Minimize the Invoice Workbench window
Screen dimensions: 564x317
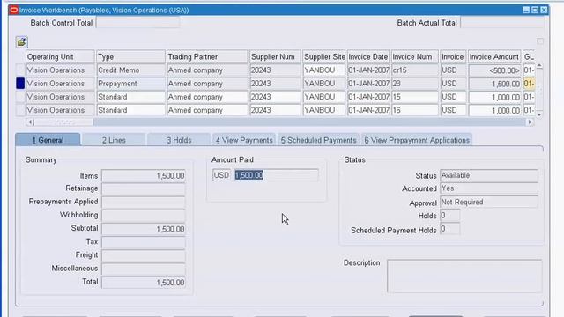point(526,10)
